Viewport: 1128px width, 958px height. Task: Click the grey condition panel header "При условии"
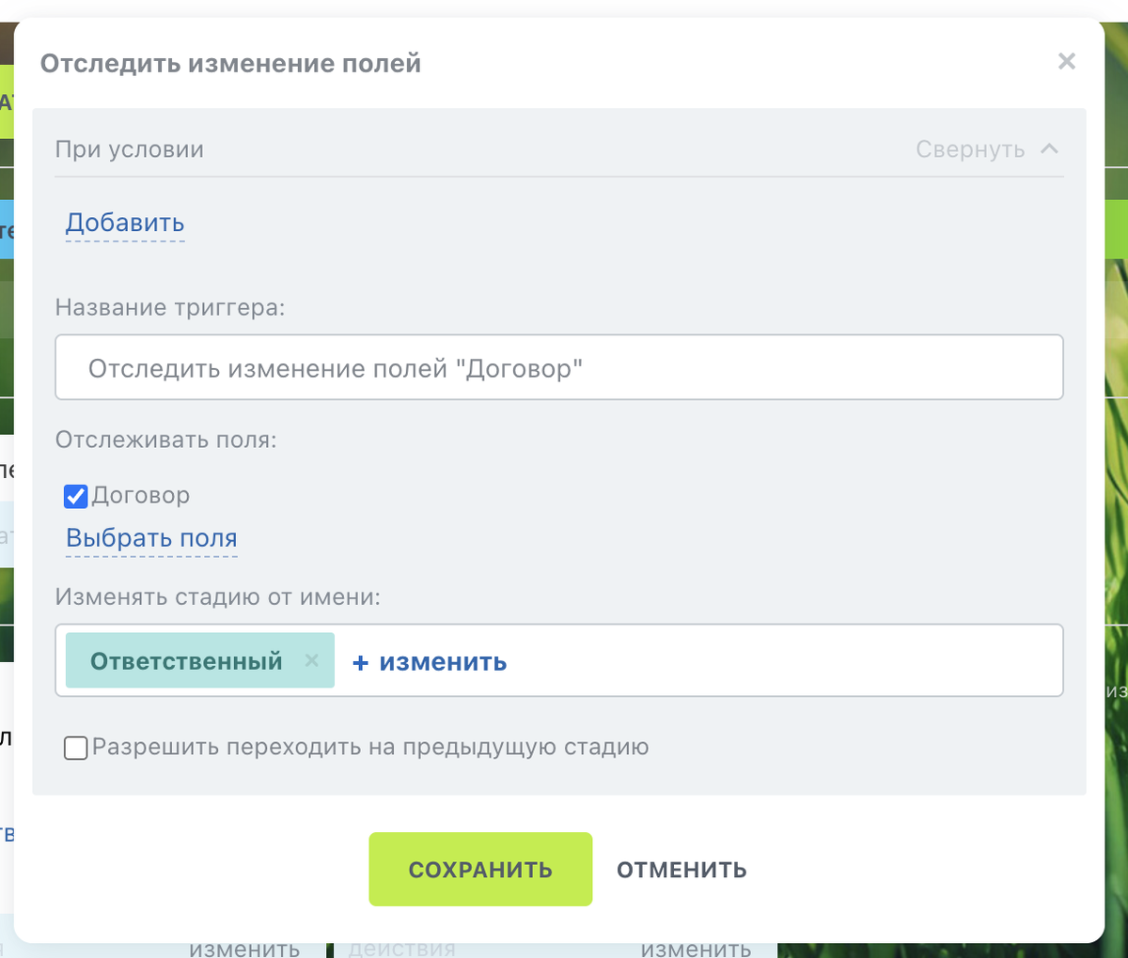click(130, 148)
